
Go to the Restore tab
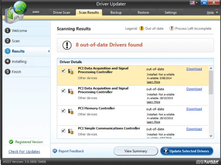click(143, 12)
